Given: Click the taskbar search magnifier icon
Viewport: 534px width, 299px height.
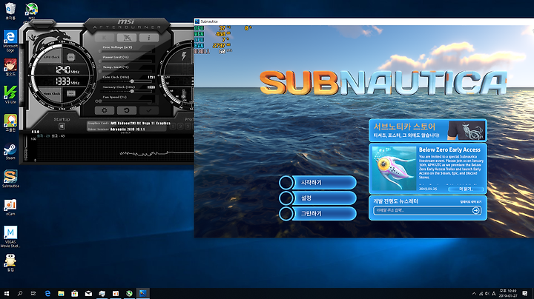Looking at the screenshot, I should coord(20,293).
